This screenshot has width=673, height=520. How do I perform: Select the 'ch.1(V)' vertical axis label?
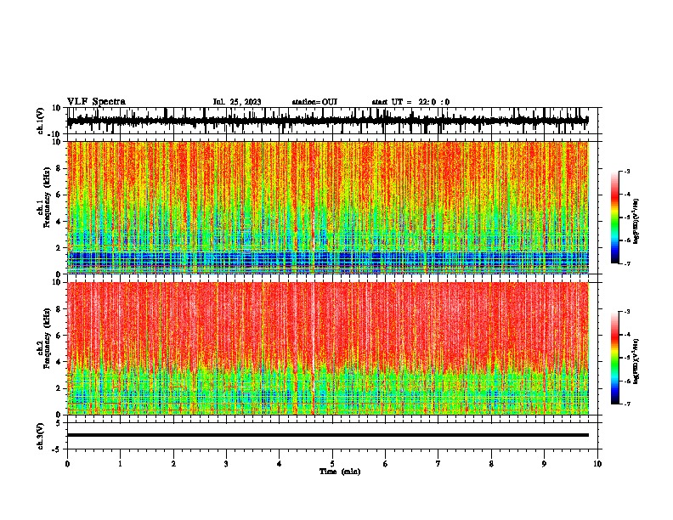[41, 121]
